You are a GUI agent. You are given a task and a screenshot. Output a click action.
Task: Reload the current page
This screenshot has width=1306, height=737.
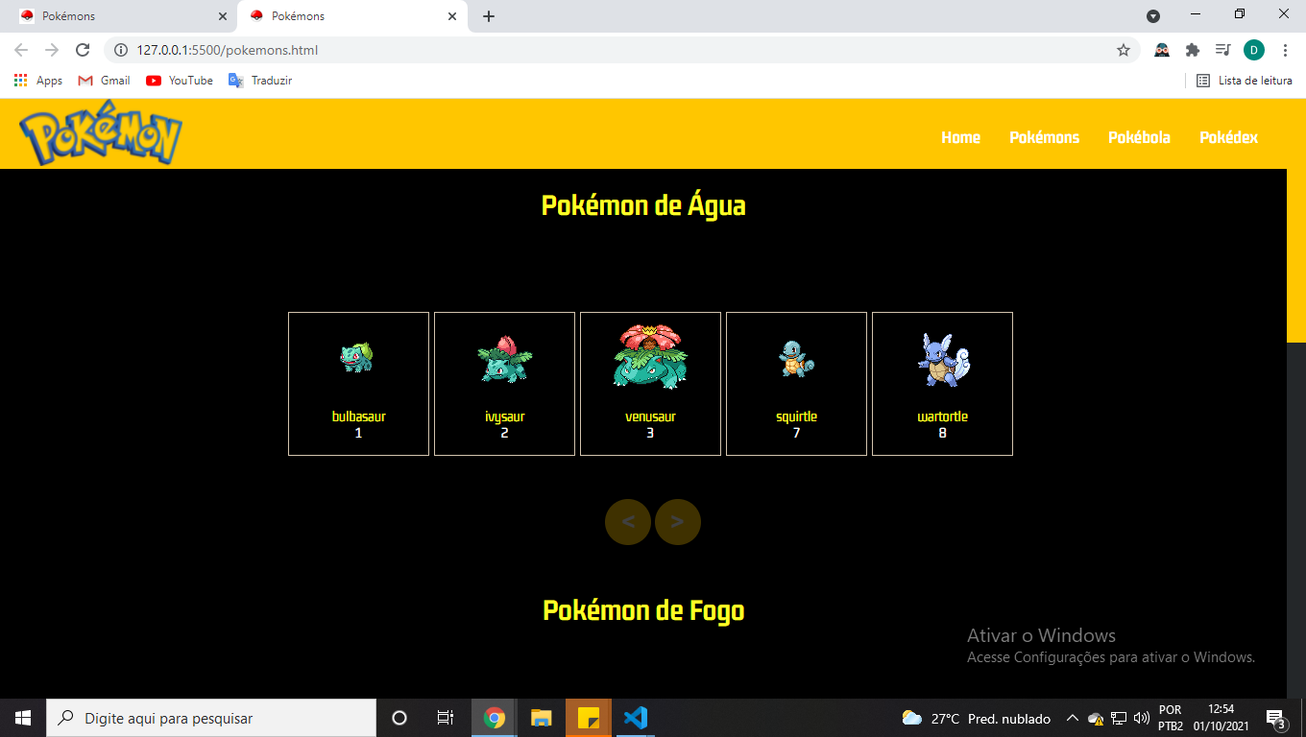(83, 50)
